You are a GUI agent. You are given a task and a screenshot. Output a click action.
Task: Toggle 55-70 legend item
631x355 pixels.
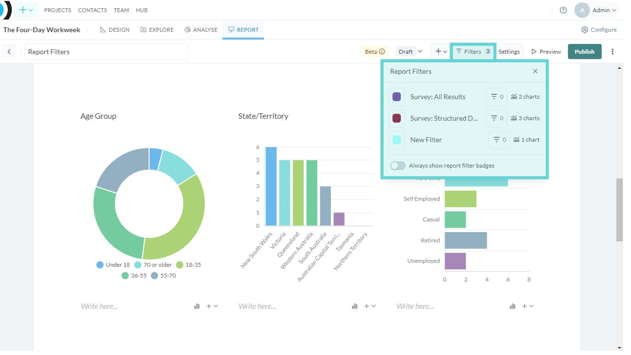click(163, 276)
